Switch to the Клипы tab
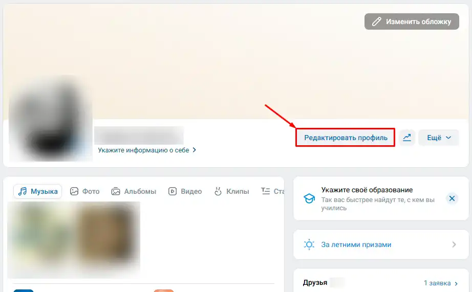This screenshot has width=472, height=292. pyautogui.click(x=231, y=191)
